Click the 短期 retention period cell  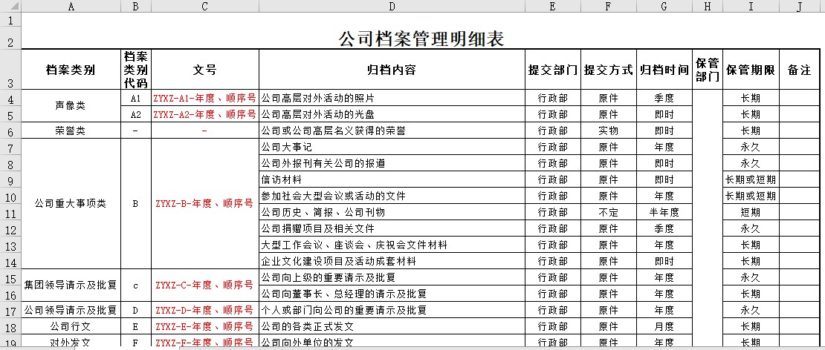[751, 213]
